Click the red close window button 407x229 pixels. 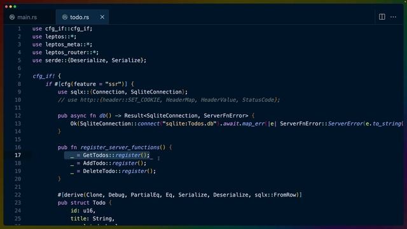[6, 6]
